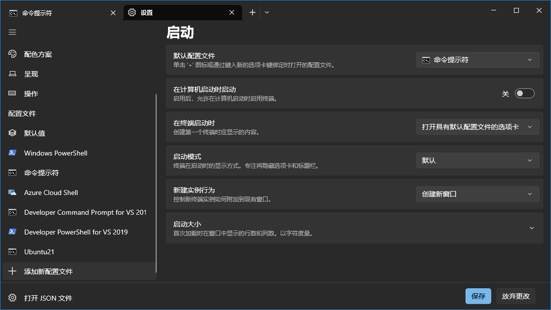This screenshot has height=310, width=551.
Task: Expand the 启动大小 section
Action: pos(354,228)
